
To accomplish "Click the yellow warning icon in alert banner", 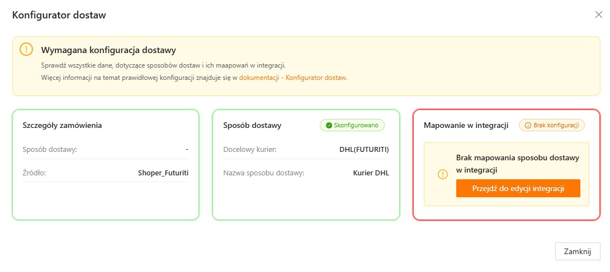I will [x=26, y=49].
